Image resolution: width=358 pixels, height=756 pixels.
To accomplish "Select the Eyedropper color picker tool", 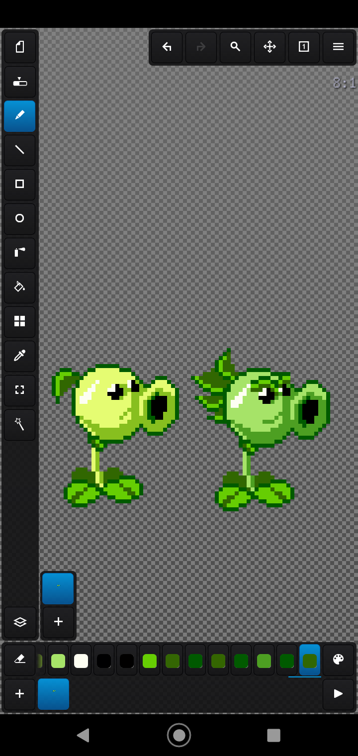I will (20, 356).
